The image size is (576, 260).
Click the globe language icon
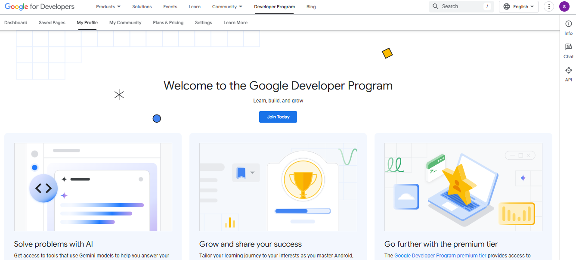tap(507, 6)
